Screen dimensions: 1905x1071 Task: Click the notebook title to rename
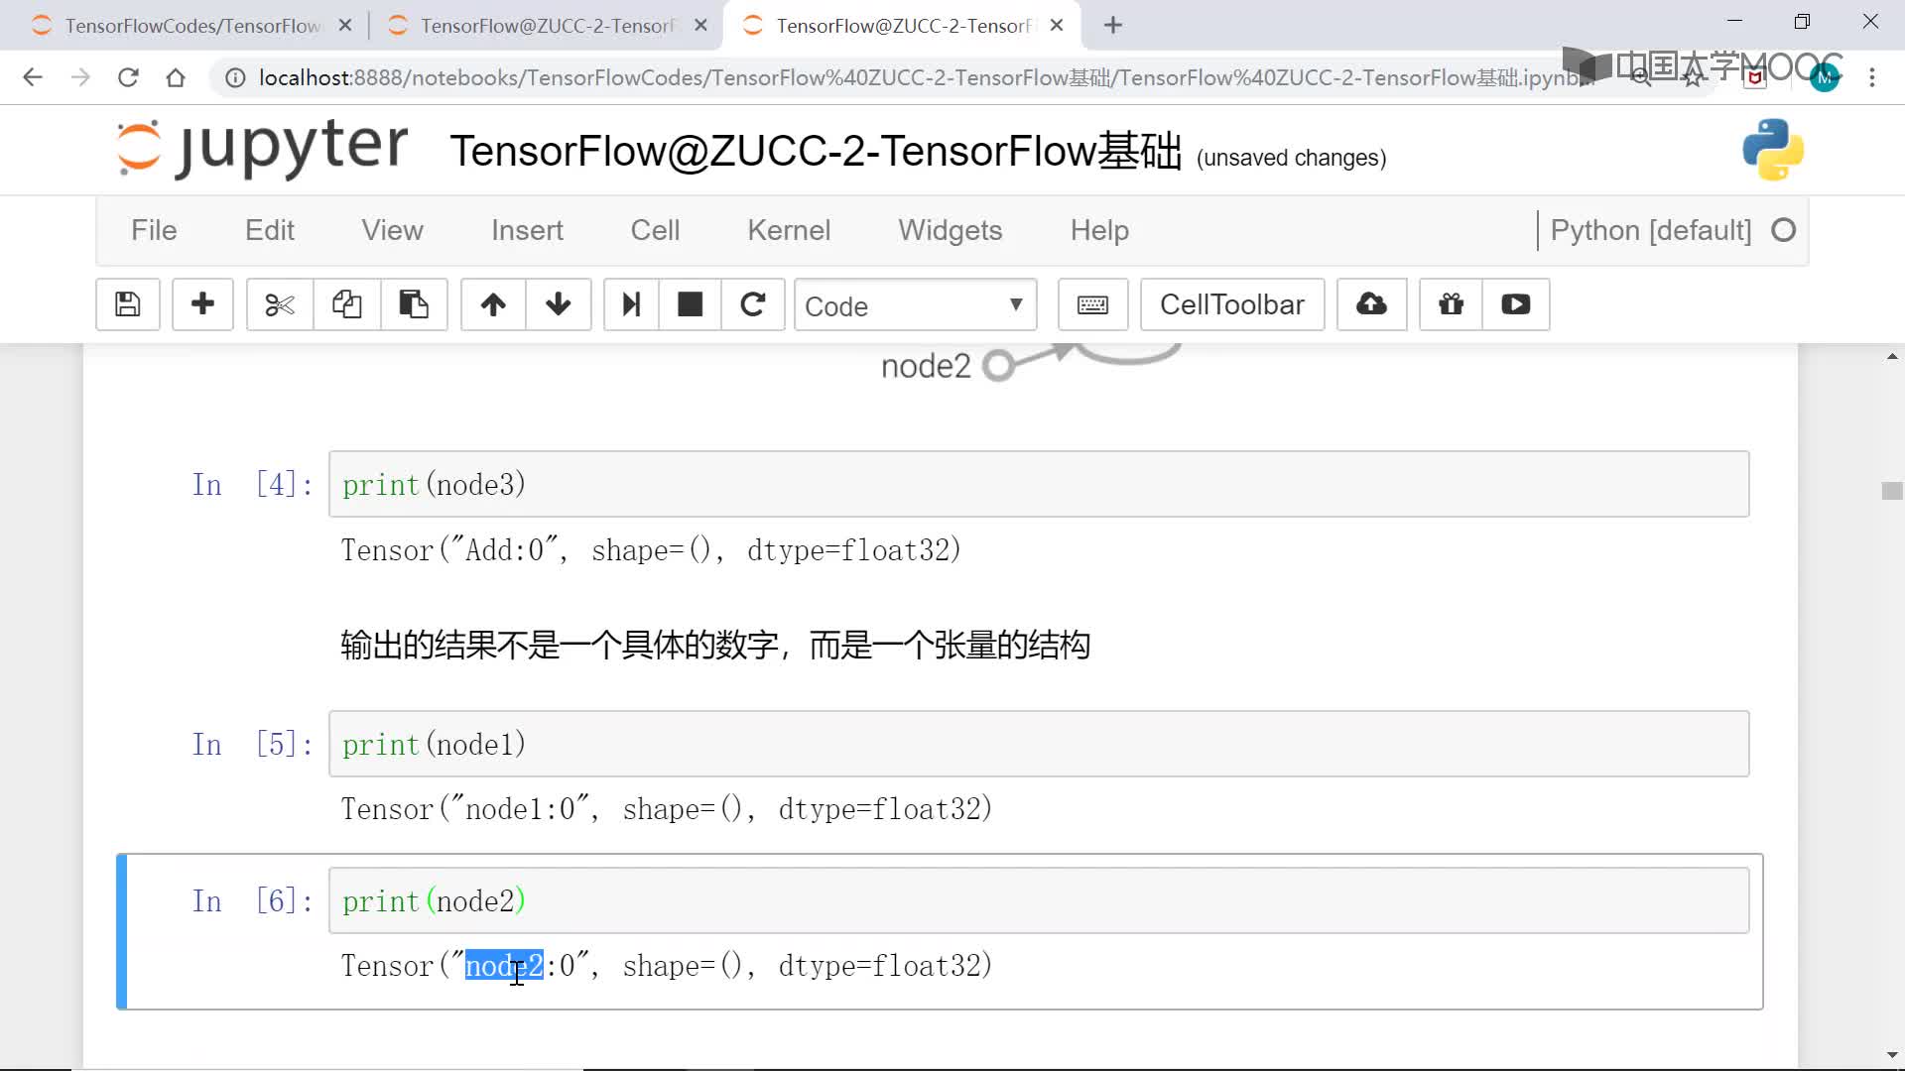[816, 152]
